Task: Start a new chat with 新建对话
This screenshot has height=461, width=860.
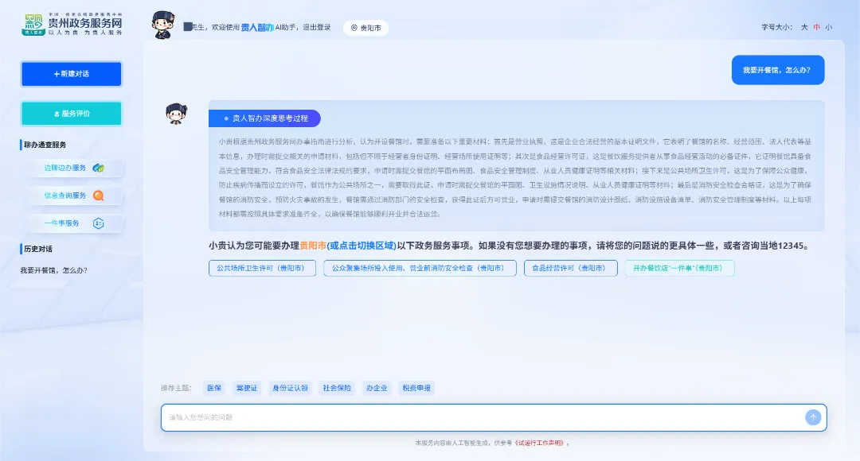Action: click(x=72, y=74)
